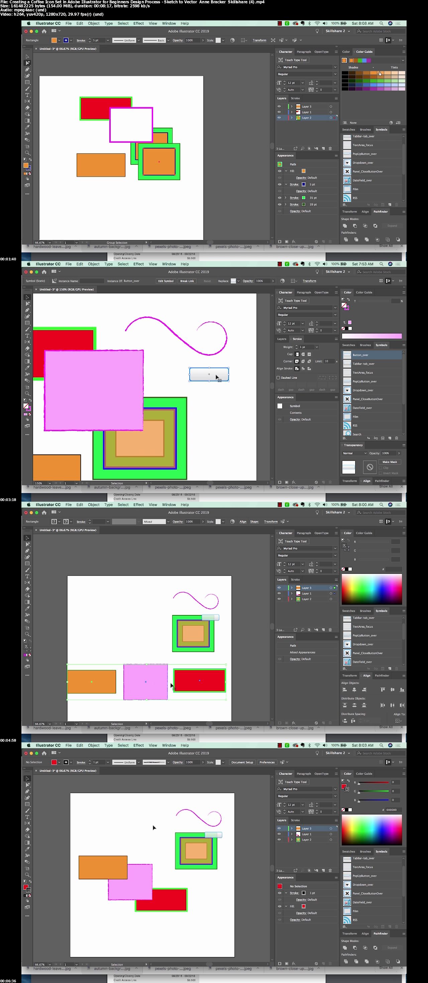This screenshot has height=983, width=428.
Task: Select the Type tool in the 8:03 AM frame toolbar
Action: point(27,817)
